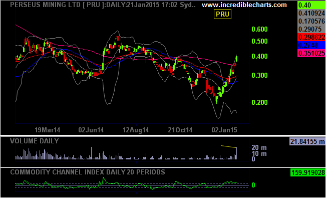Select the green 0.40 price value box
Image resolution: width=326 pixels, height=198 pixels.
point(311,5)
